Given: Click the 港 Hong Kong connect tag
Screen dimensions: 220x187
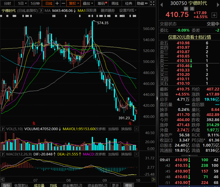Looking at the screenshot, I should [192, 9].
